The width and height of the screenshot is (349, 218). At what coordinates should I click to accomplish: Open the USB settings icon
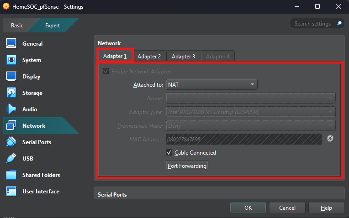coord(11,159)
